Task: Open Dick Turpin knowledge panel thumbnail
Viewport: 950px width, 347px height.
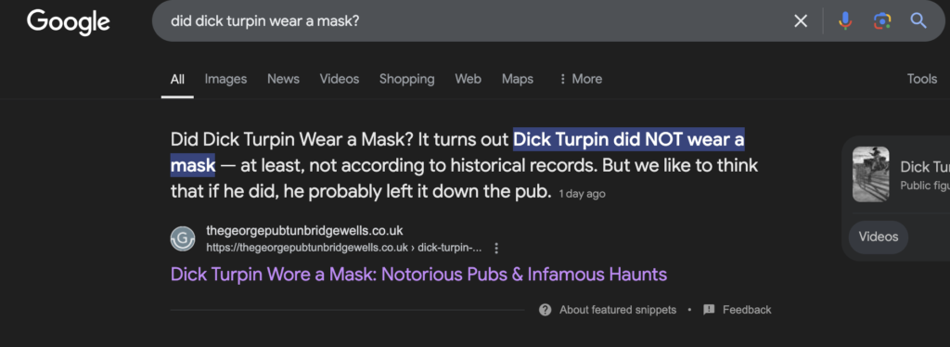Action: 870,173
